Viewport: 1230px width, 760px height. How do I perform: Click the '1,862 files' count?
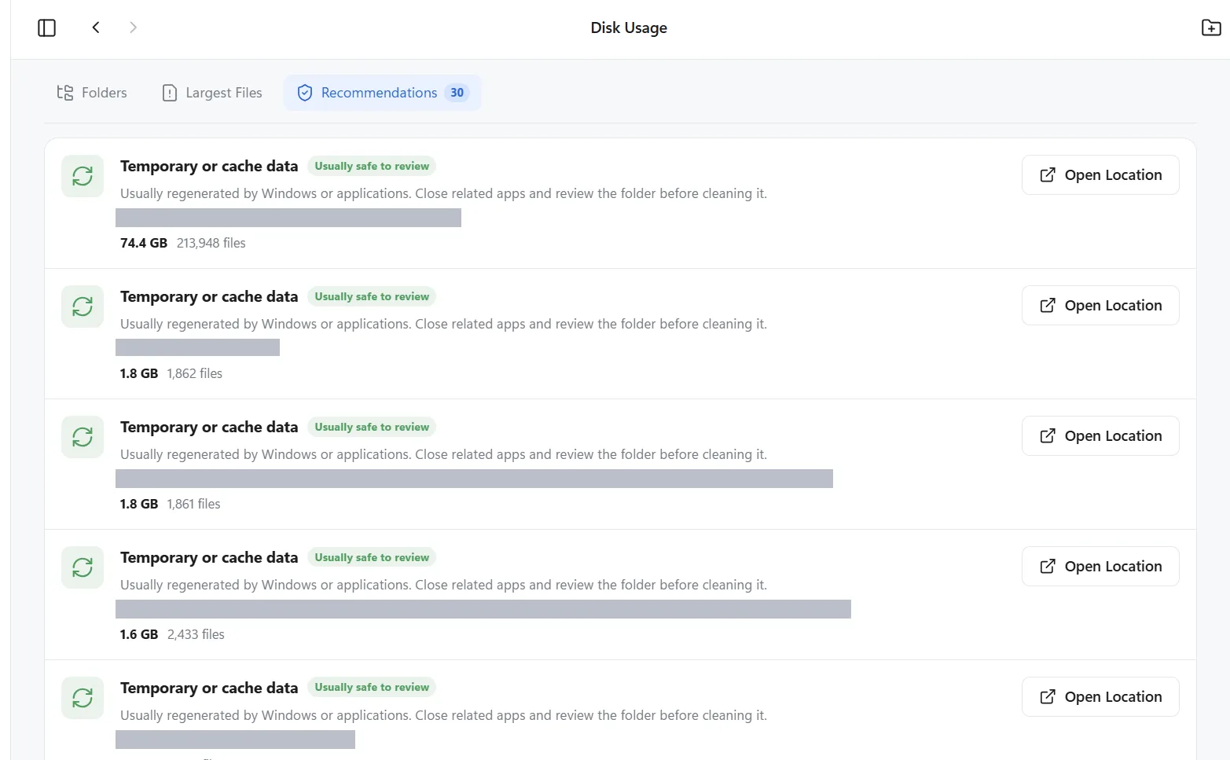[x=195, y=374]
